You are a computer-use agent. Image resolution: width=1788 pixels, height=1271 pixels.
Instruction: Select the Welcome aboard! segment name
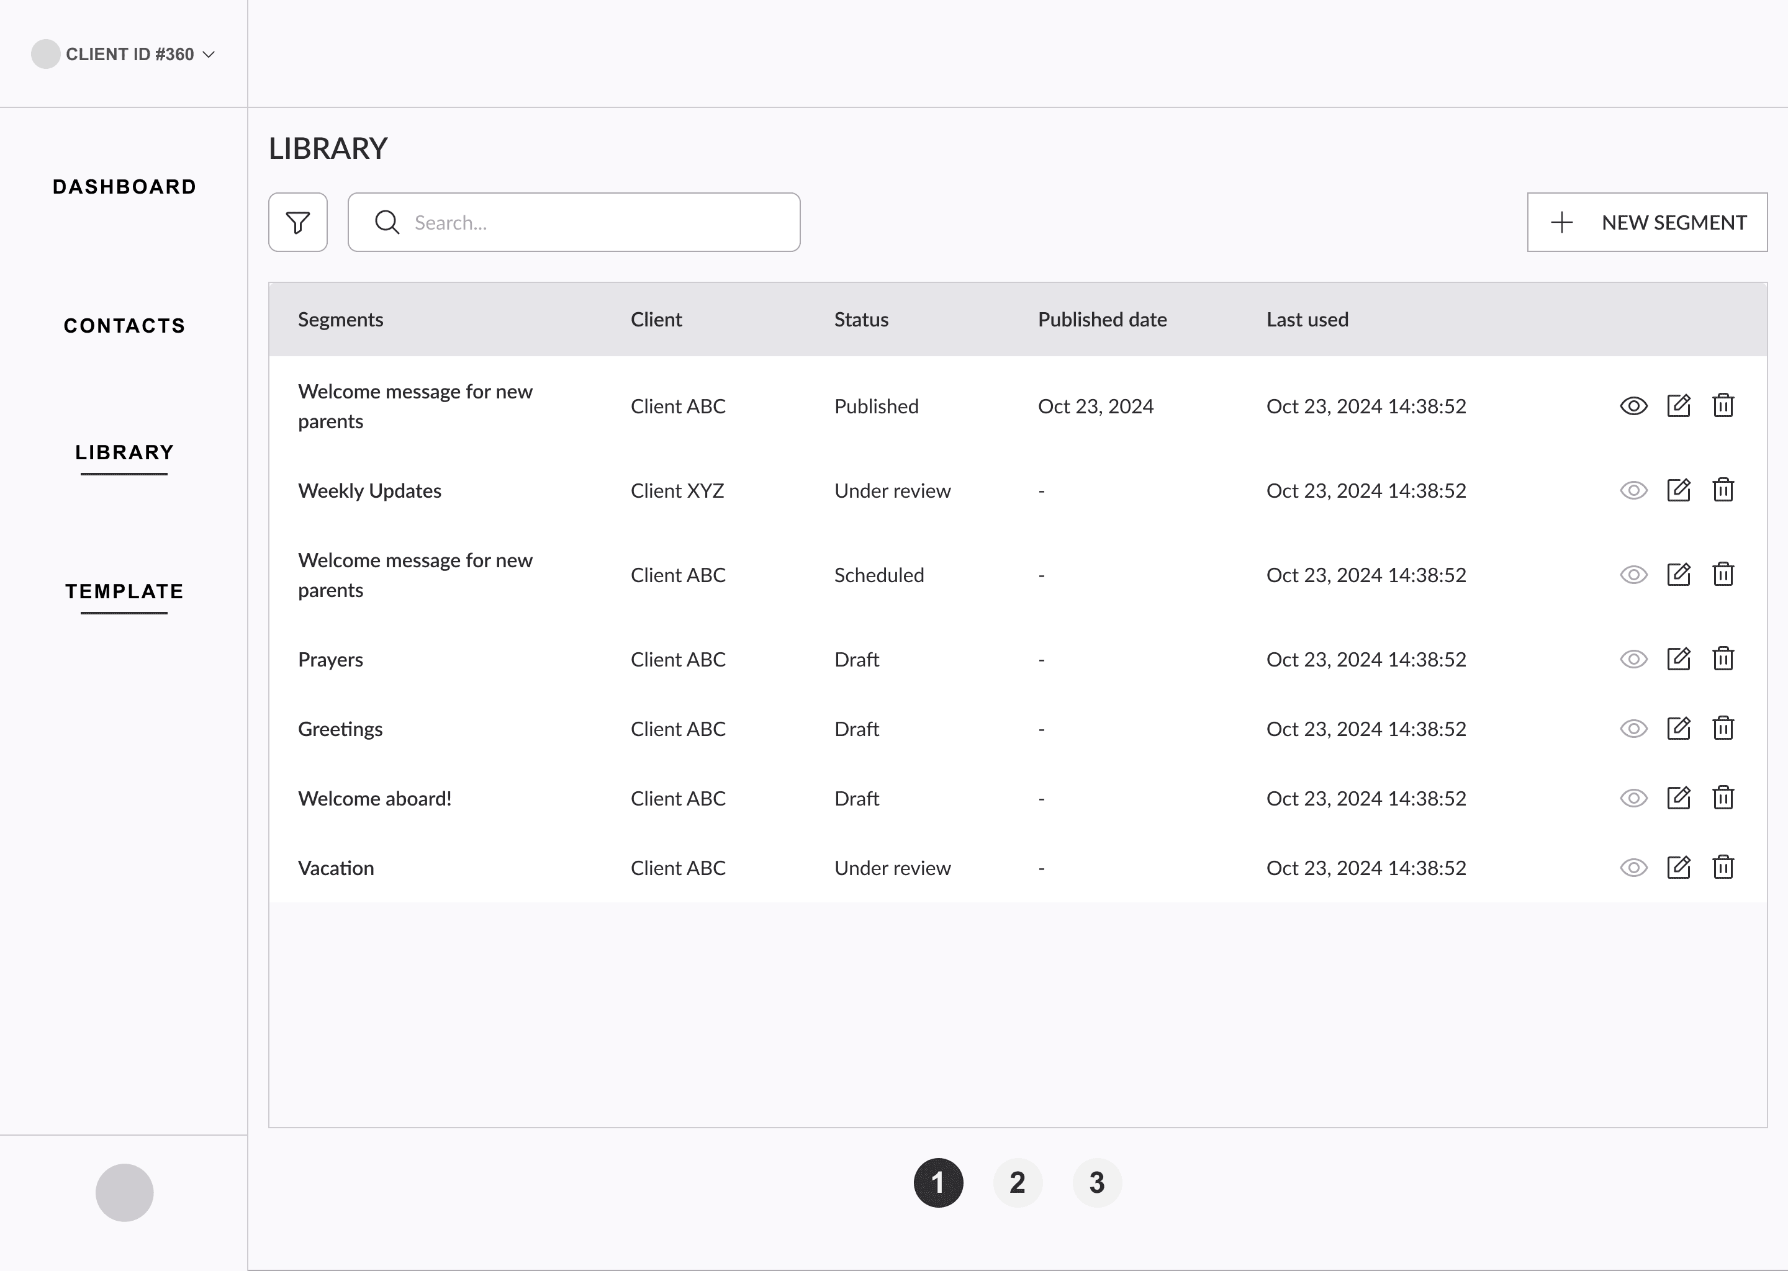tap(374, 798)
